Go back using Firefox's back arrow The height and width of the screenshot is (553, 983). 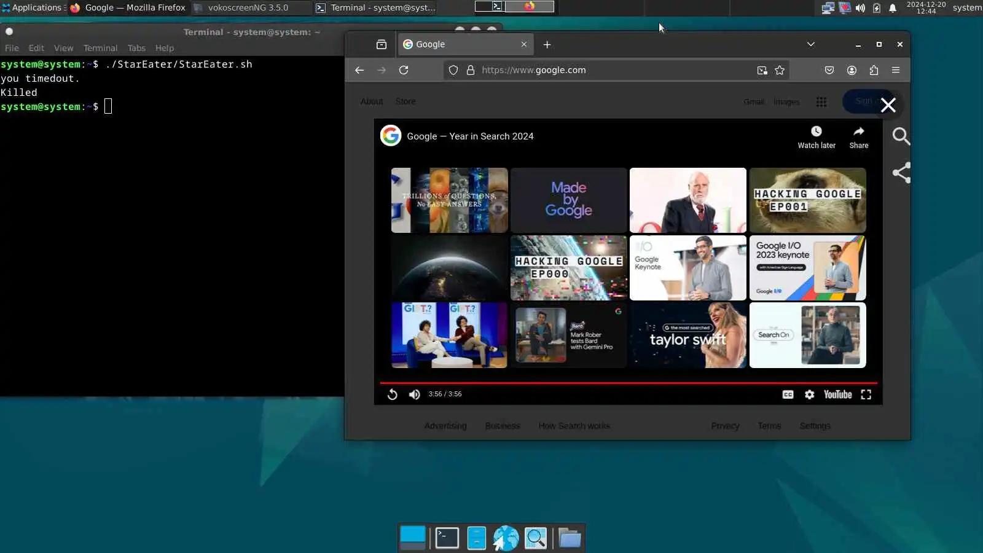(359, 70)
